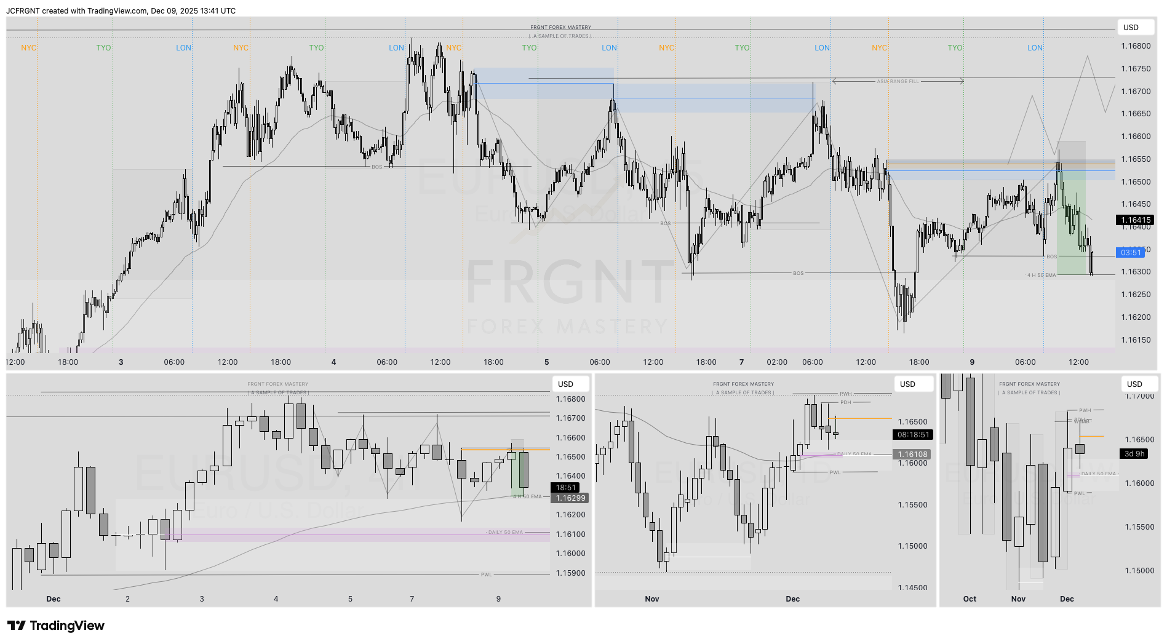Open USD currency selector on bottom-middle chart
The height and width of the screenshot is (644, 1167).
coord(912,384)
